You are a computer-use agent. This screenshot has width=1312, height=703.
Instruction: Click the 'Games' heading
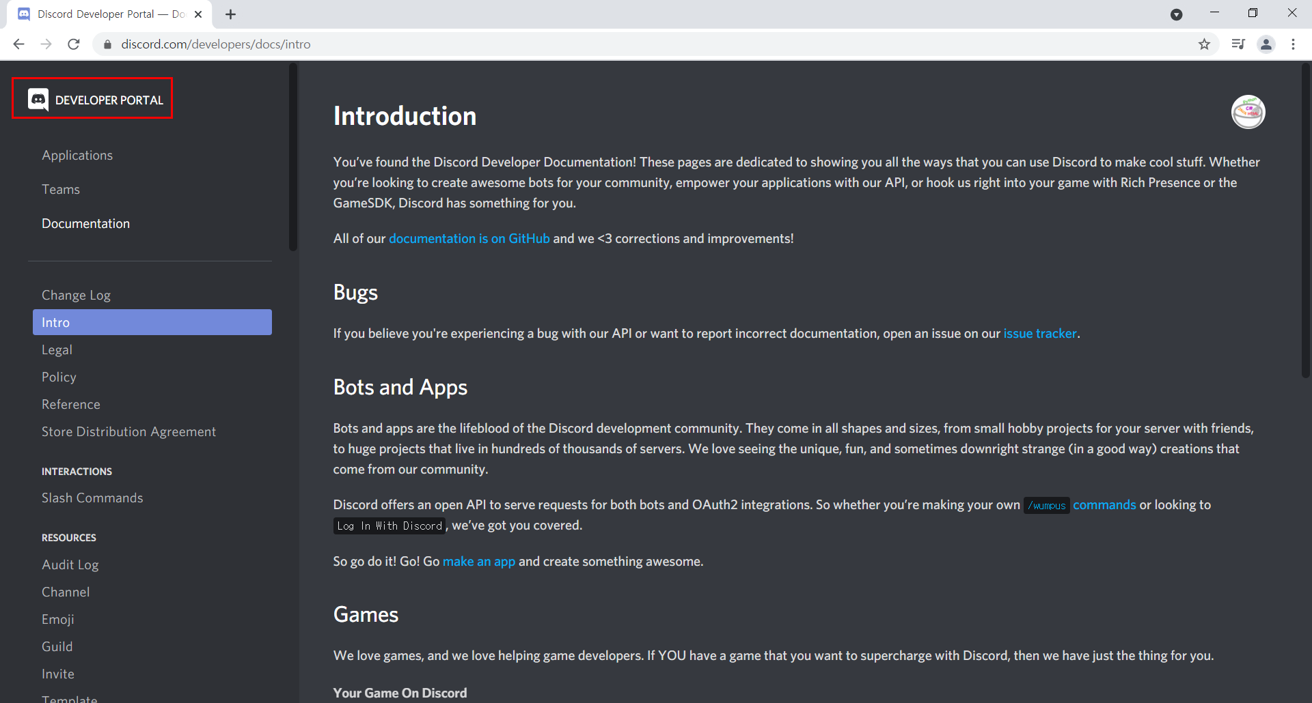[x=366, y=615]
